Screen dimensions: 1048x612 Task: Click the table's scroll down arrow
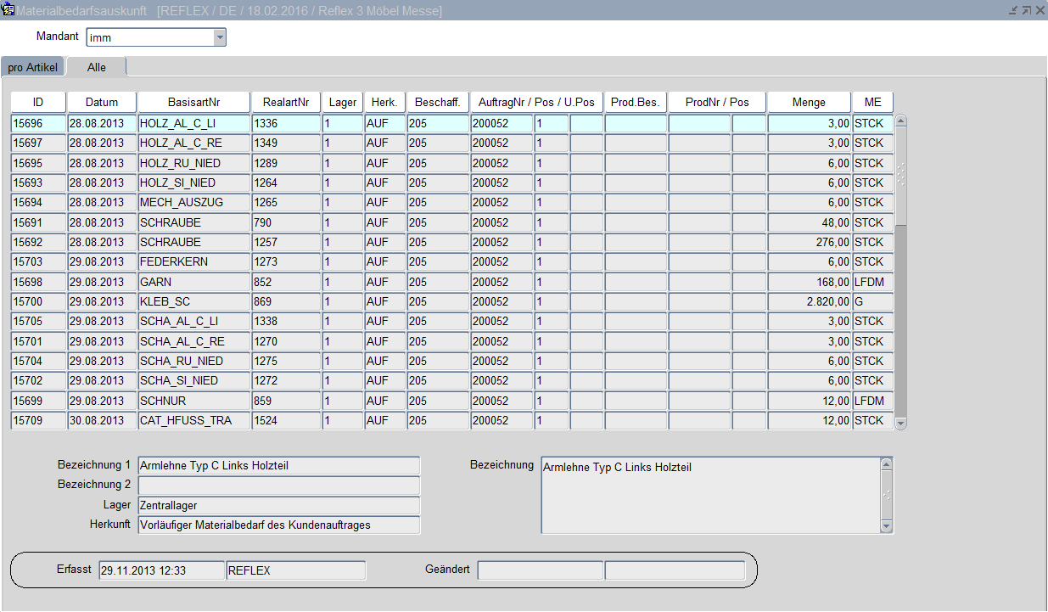coord(900,423)
